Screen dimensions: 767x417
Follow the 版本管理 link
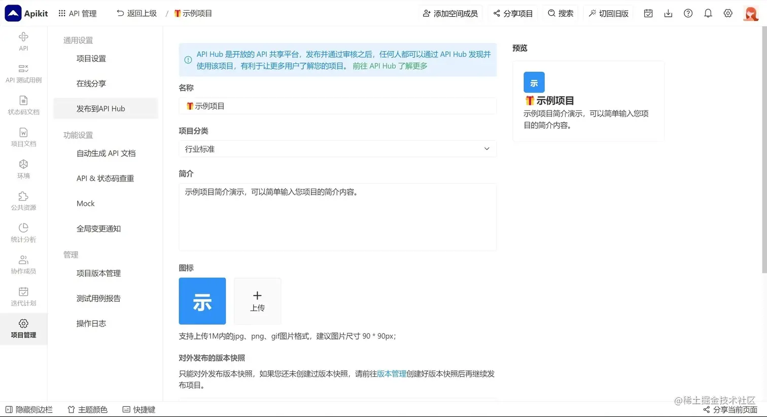pos(392,374)
